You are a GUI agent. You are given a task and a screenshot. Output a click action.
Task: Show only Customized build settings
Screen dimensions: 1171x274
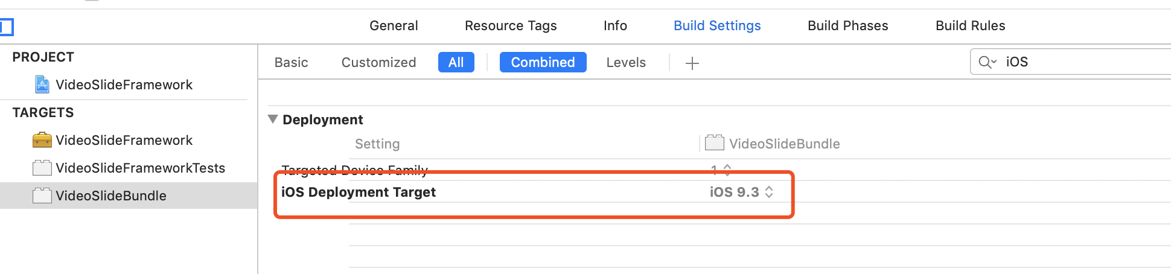click(x=378, y=62)
